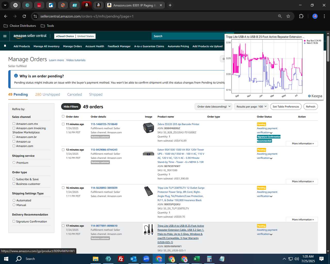Click the Amazon Seller Central logo
The image size is (330, 264).
(30, 36)
